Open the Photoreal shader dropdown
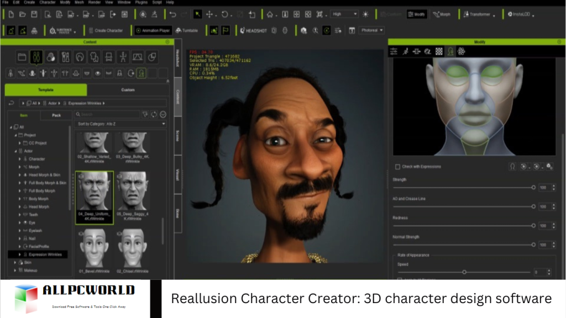 371,30
